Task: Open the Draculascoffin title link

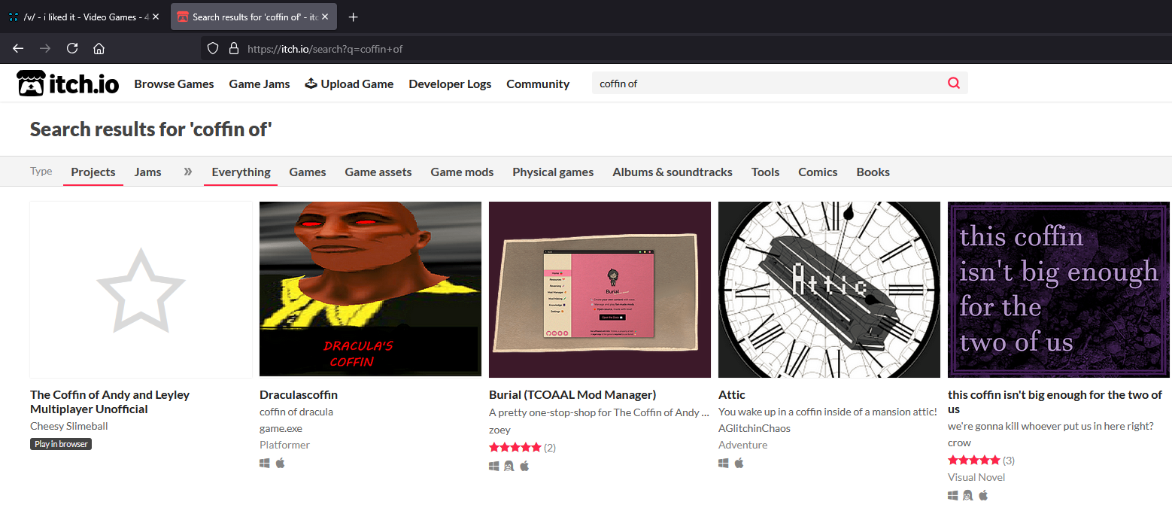Action: [299, 394]
